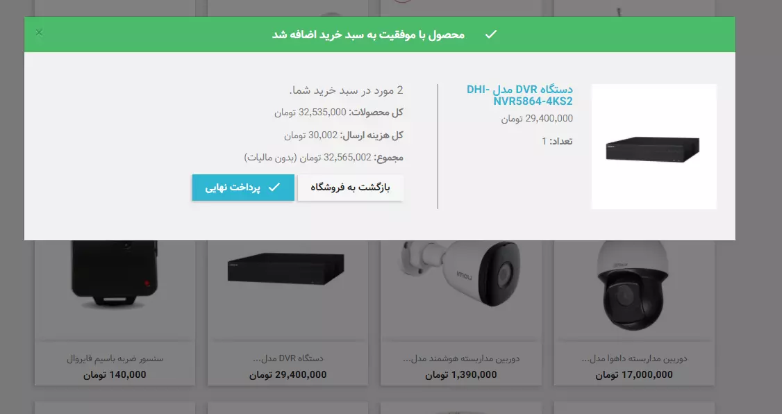Open the Dahua dome camera product thumbnail
Screen dimensions: 782x414
click(x=634, y=286)
